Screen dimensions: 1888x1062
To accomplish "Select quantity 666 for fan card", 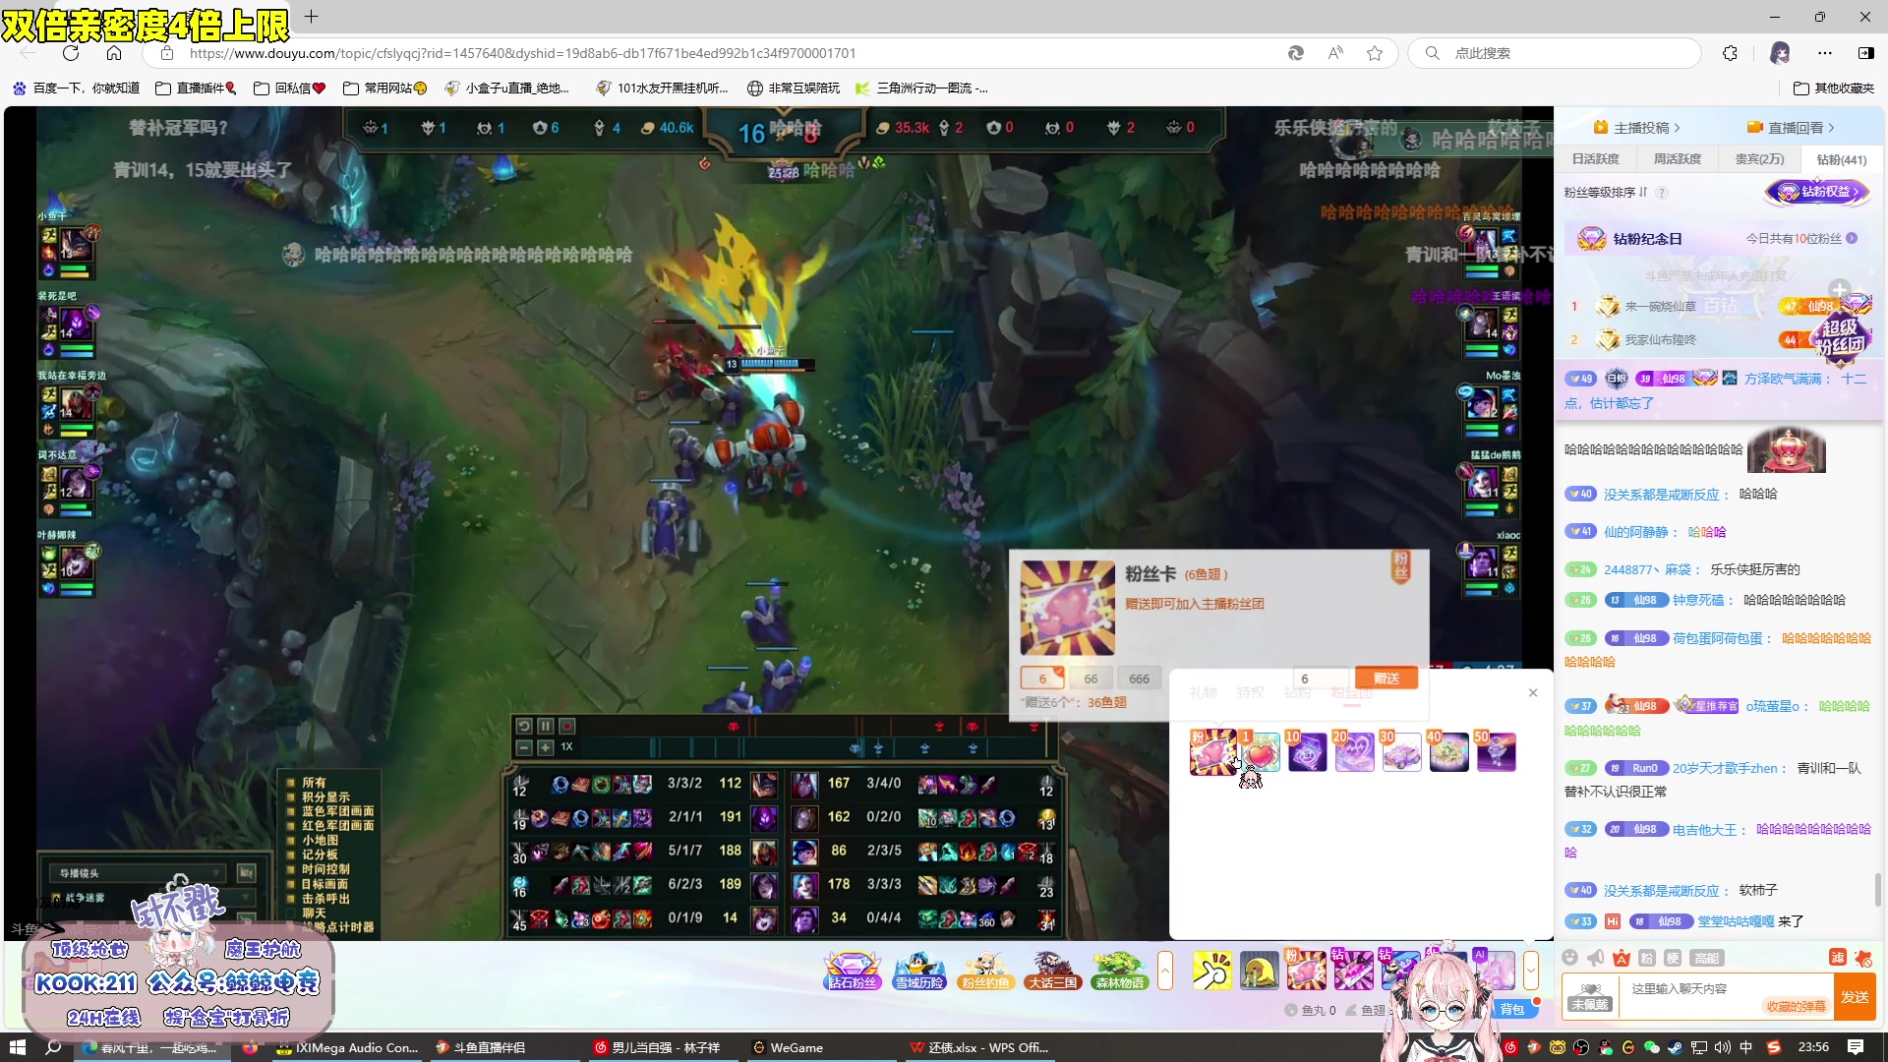I will [1139, 678].
